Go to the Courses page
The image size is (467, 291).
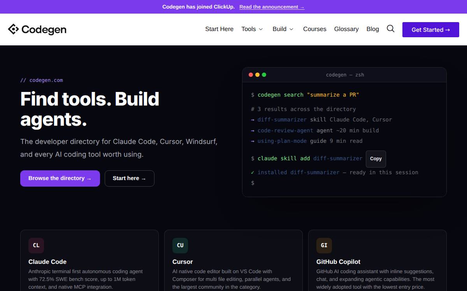coord(315,29)
